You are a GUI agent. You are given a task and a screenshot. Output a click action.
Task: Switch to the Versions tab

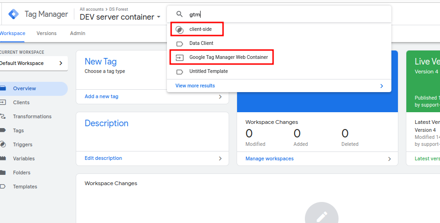pos(46,33)
